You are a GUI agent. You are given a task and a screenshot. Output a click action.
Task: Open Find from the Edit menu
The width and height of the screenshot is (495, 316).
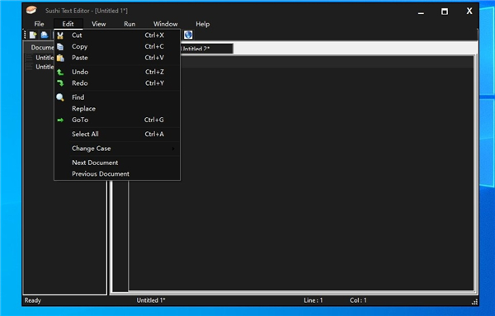point(117,97)
